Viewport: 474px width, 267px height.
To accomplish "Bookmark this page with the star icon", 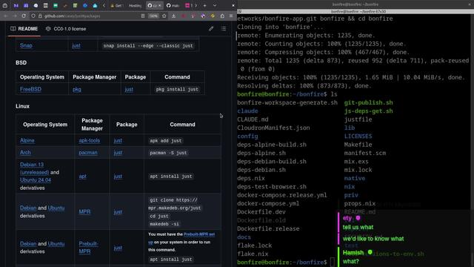I will point(164,16).
